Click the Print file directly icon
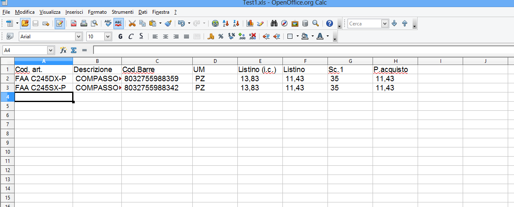Screen dimensions: 514x207 [84, 24]
